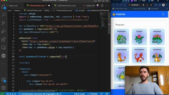Open More Actions ellipsis in editor title

coord(106,6)
